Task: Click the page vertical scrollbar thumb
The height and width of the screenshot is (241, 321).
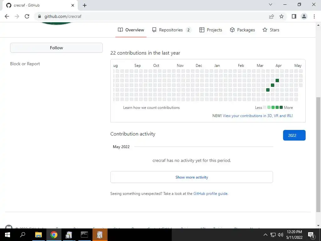Action: tap(318, 155)
